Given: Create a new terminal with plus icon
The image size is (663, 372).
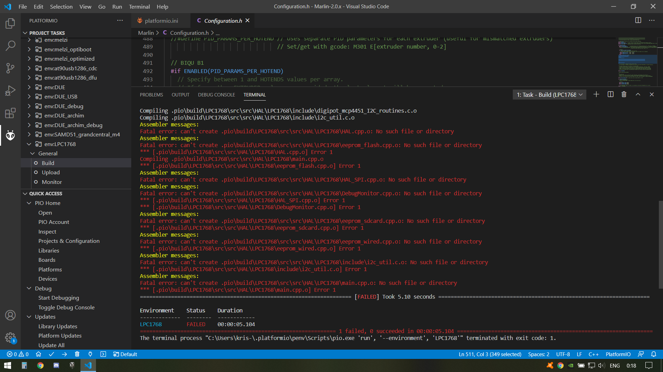Looking at the screenshot, I should 596,94.
